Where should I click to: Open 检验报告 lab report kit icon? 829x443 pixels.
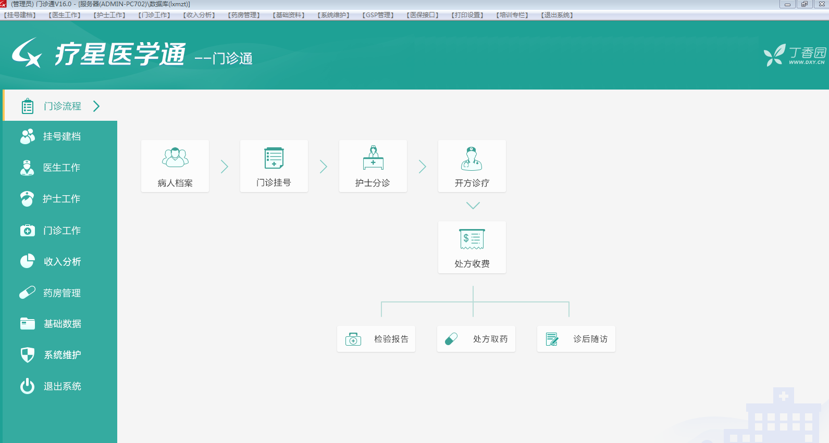pyautogui.click(x=353, y=339)
